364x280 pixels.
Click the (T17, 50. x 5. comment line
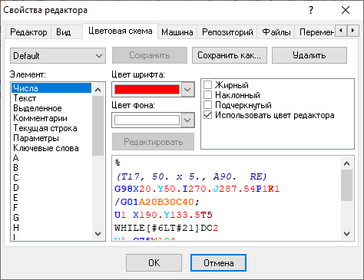coord(191,176)
